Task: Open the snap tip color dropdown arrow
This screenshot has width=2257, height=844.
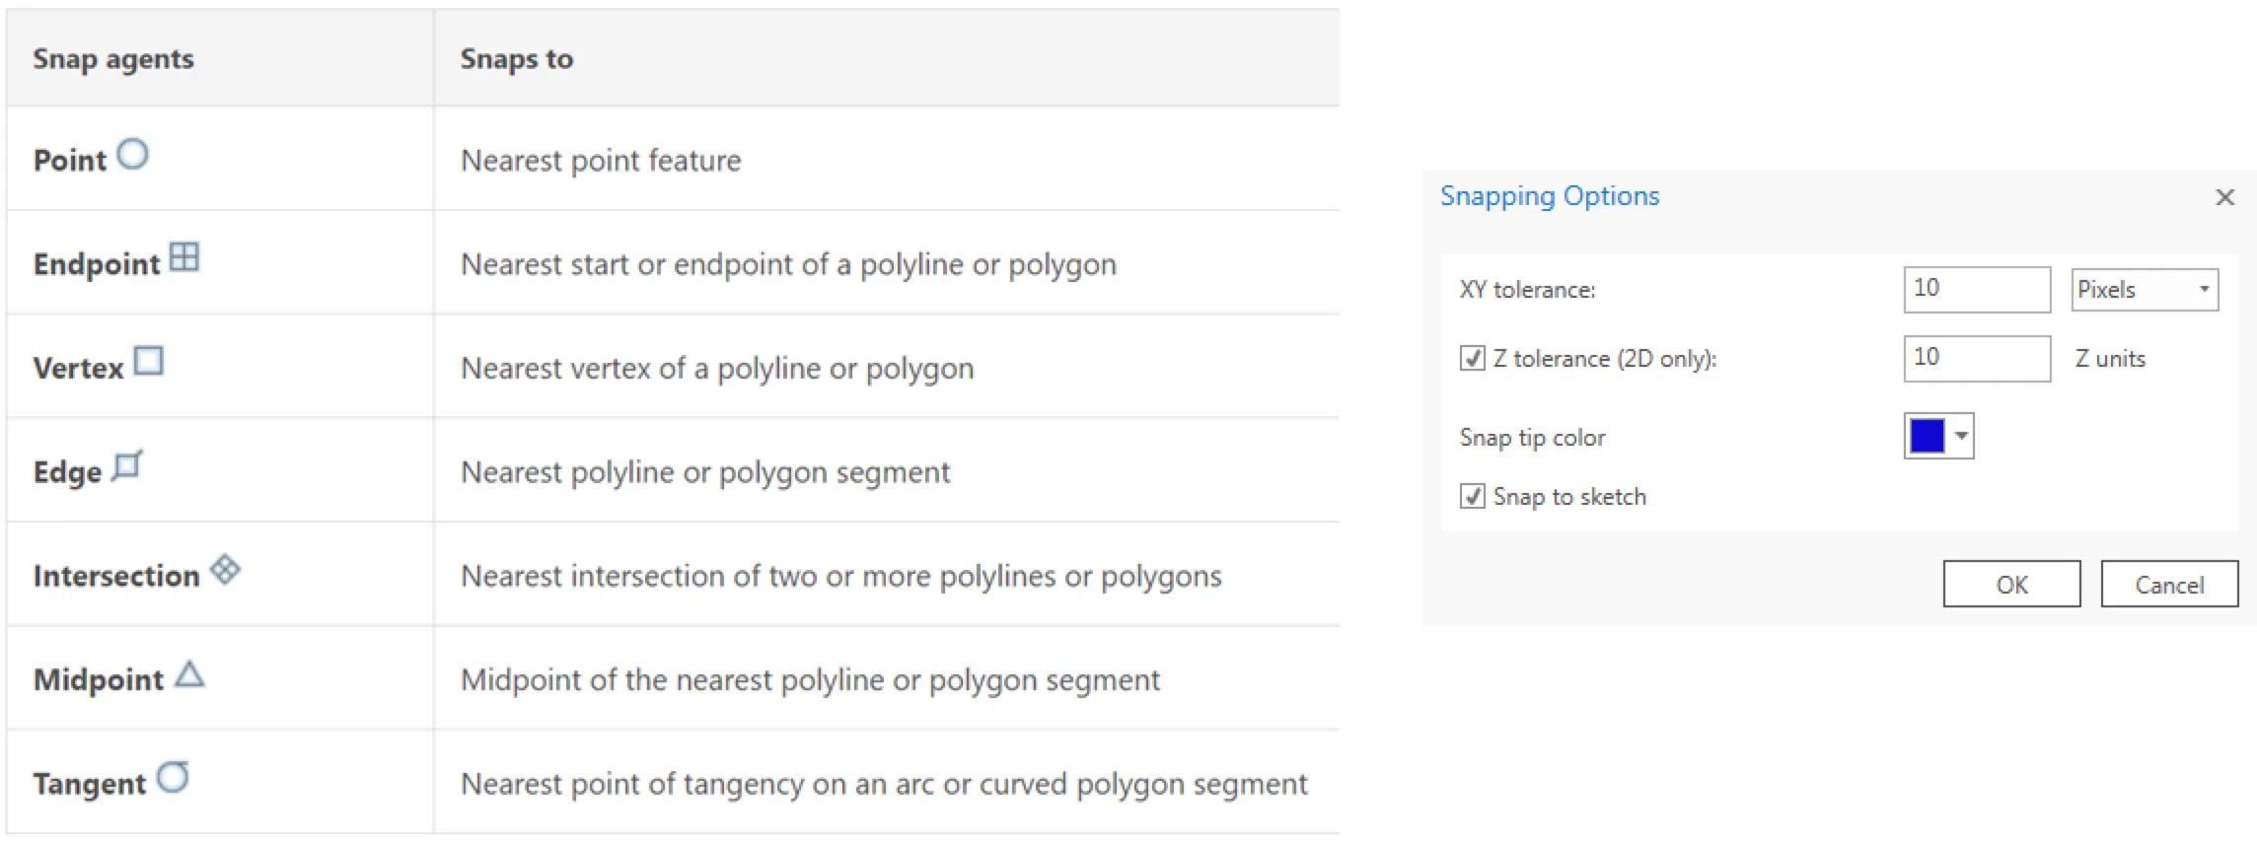Action: pos(1960,436)
